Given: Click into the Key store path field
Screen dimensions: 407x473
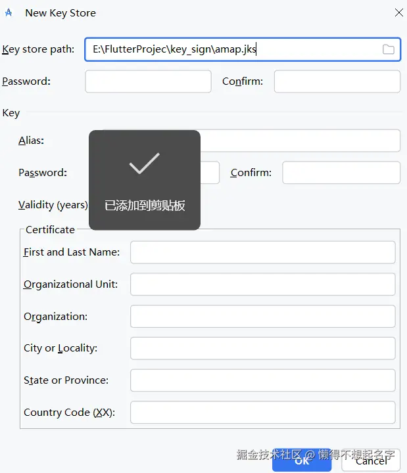Looking at the screenshot, I should tap(230, 49).
